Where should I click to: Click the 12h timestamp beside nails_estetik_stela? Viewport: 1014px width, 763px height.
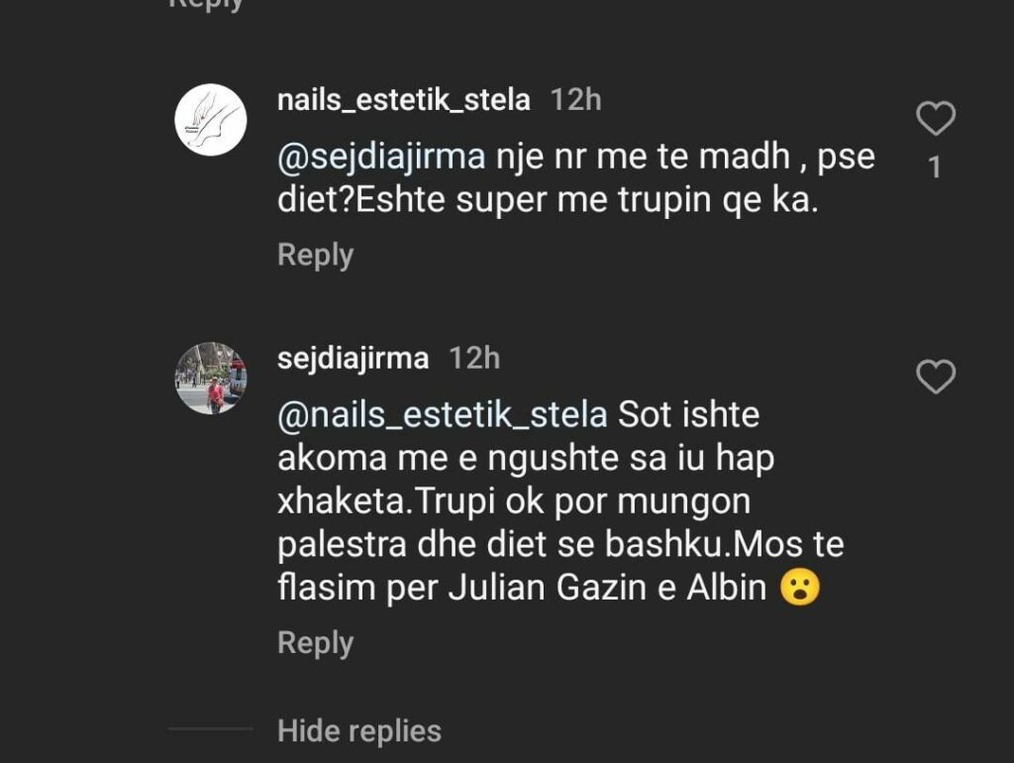pyautogui.click(x=575, y=100)
